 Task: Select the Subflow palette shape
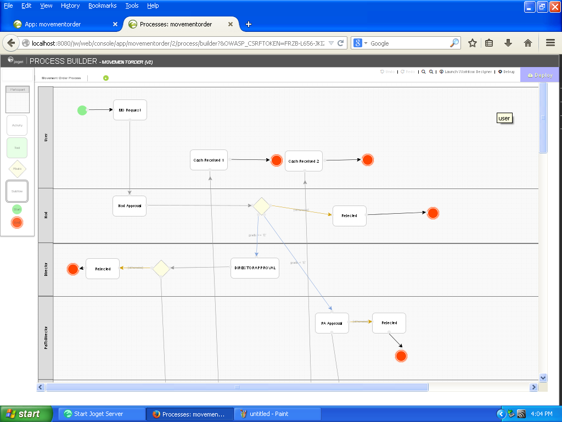click(x=17, y=191)
